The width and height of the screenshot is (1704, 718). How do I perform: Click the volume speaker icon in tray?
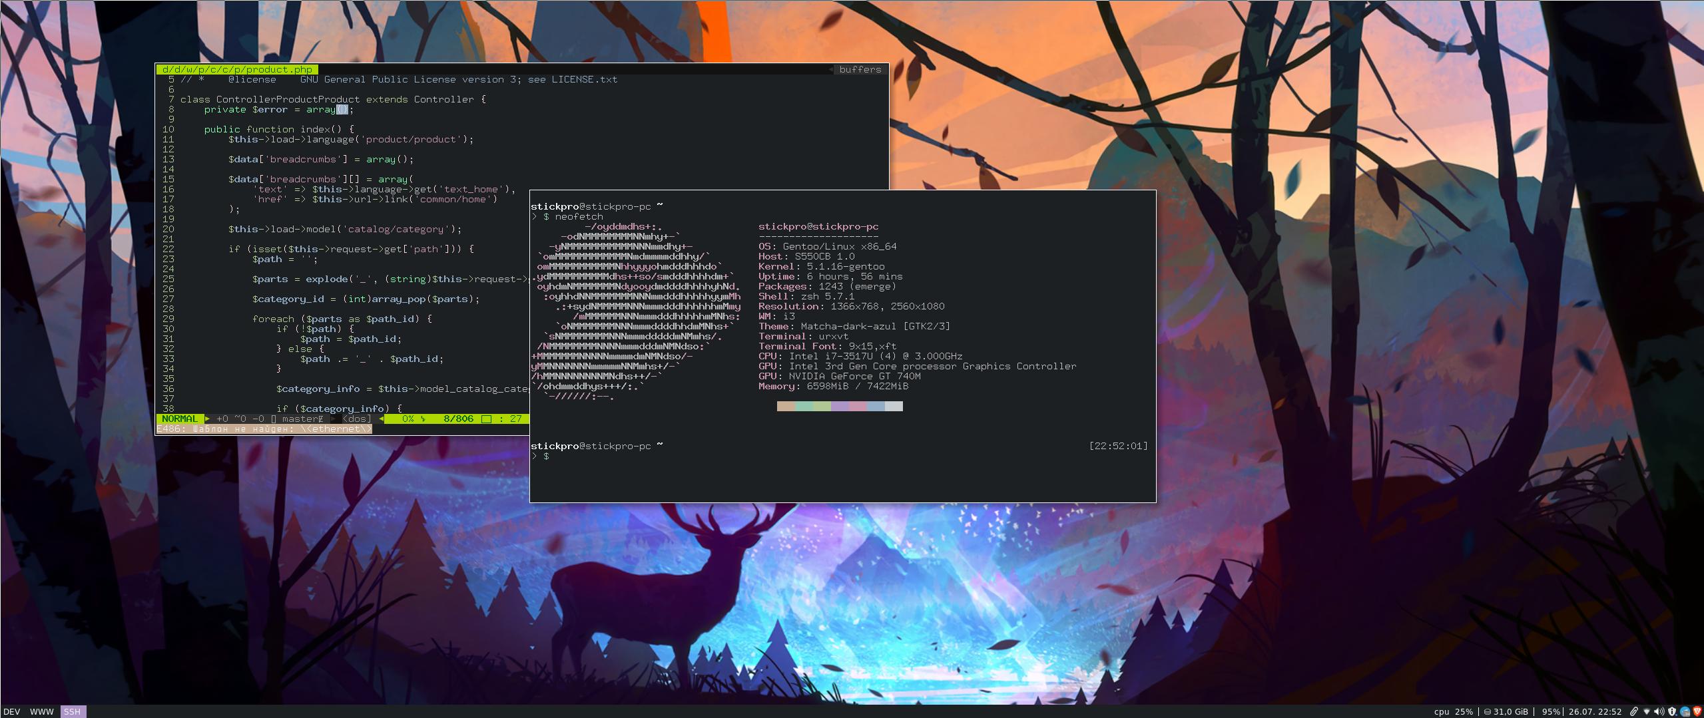tap(1659, 711)
